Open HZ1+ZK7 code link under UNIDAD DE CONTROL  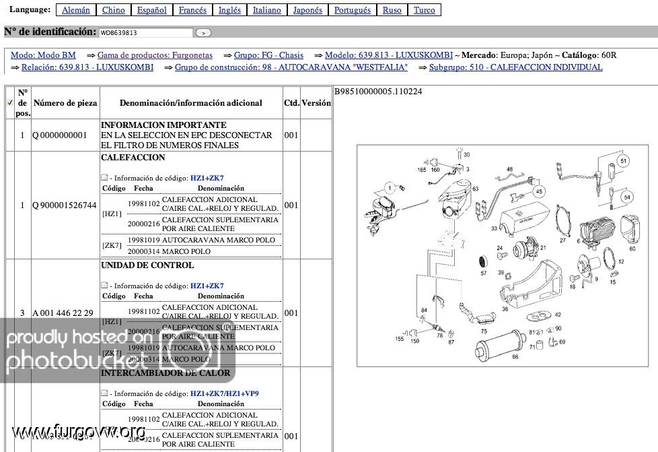point(207,286)
